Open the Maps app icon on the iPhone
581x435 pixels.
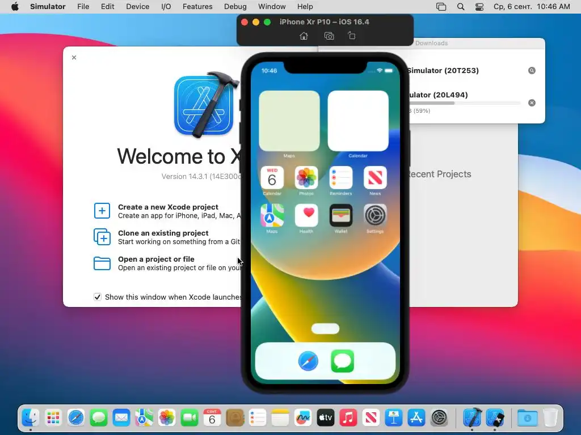(x=272, y=215)
